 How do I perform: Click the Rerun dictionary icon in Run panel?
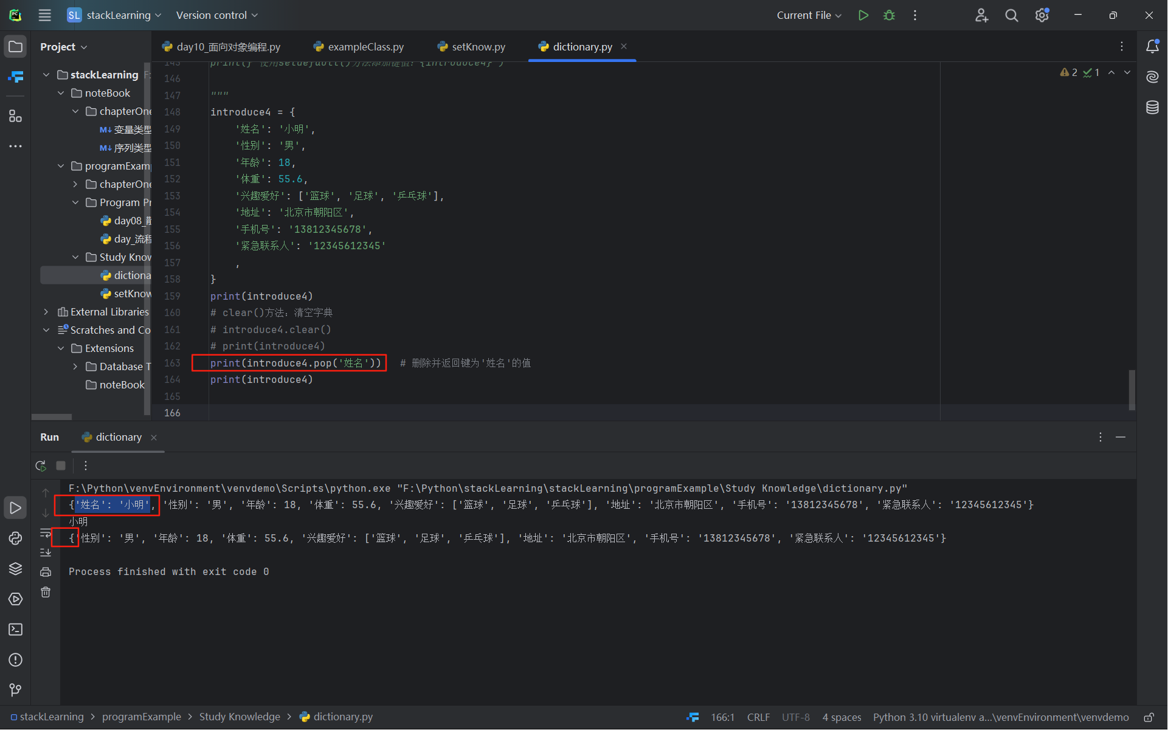pyautogui.click(x=41, y=466)
